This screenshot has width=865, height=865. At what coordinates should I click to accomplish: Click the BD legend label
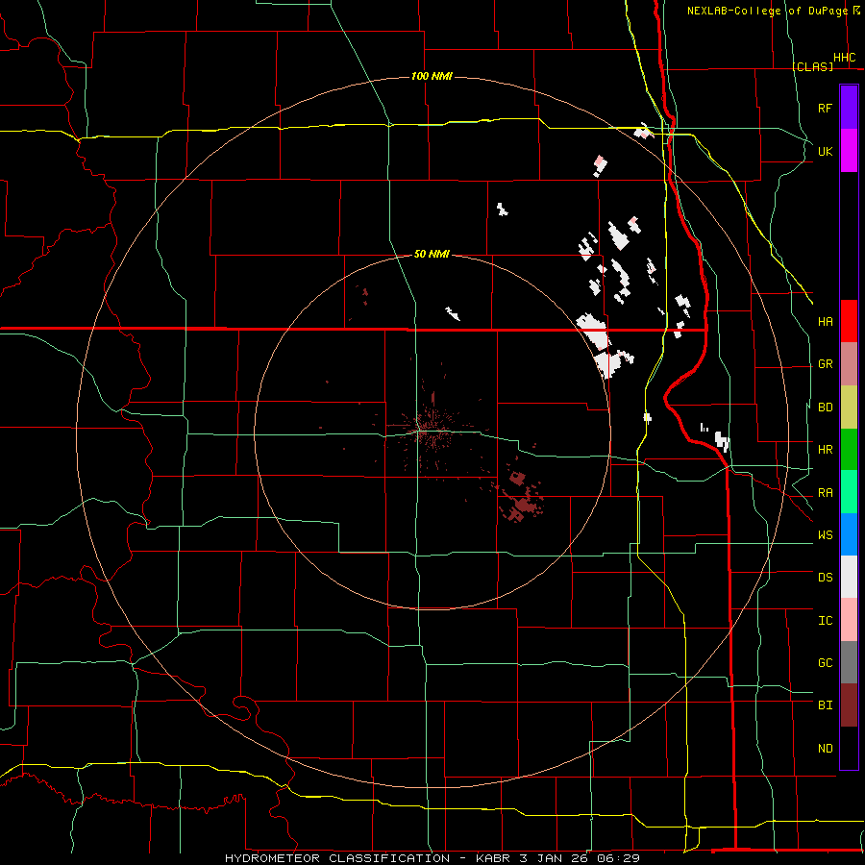[825, 408]
